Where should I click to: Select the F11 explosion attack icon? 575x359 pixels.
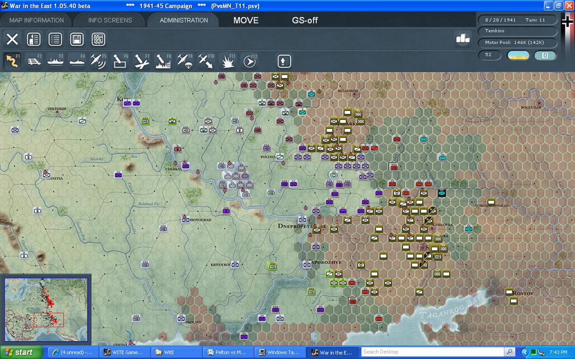[228, 61]
